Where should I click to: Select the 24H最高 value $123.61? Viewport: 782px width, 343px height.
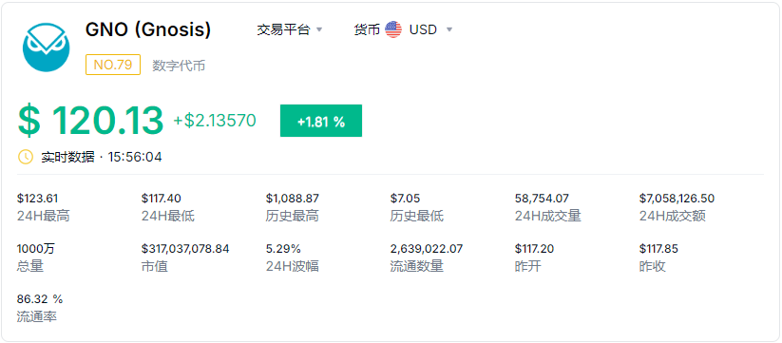37,199
